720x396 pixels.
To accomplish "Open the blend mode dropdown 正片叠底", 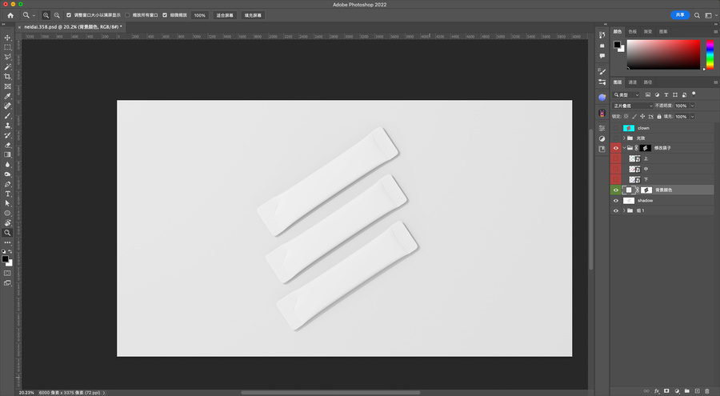I will coord(633,106).
